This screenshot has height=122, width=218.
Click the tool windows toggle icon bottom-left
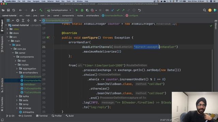click(2, 120)
